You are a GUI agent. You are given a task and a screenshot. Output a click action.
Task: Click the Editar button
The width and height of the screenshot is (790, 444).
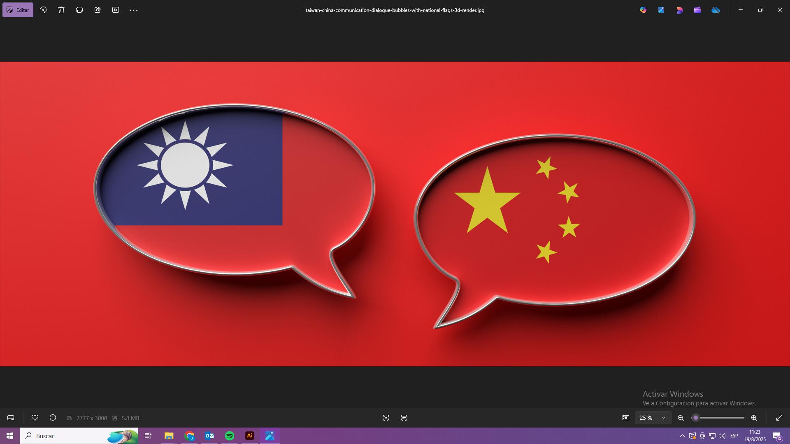pos(18,10)
